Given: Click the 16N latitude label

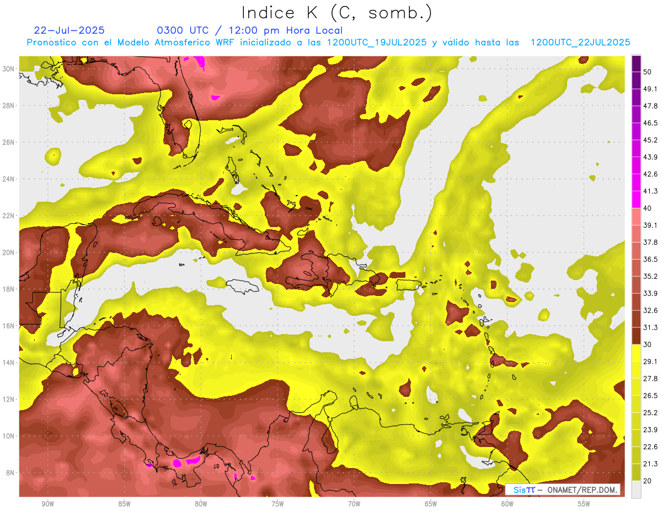Looking at the screenshot, I should 9,326.
